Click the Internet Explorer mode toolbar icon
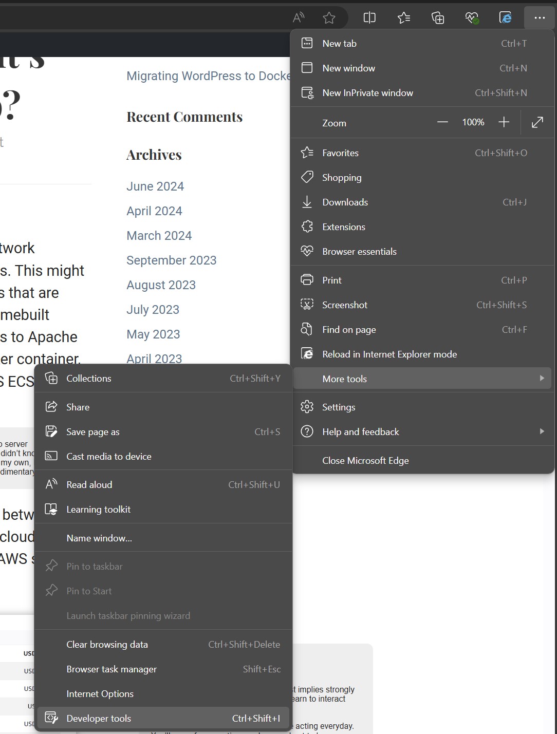The image size is (557, 734). (x=506, y=18)
